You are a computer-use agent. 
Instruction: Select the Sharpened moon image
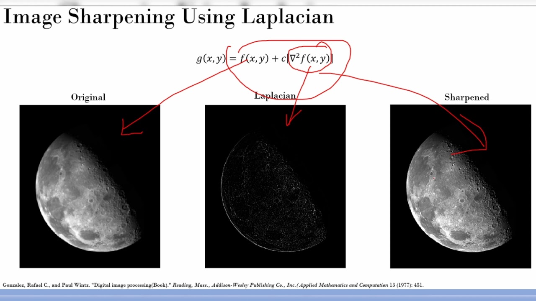coord(461,186)
